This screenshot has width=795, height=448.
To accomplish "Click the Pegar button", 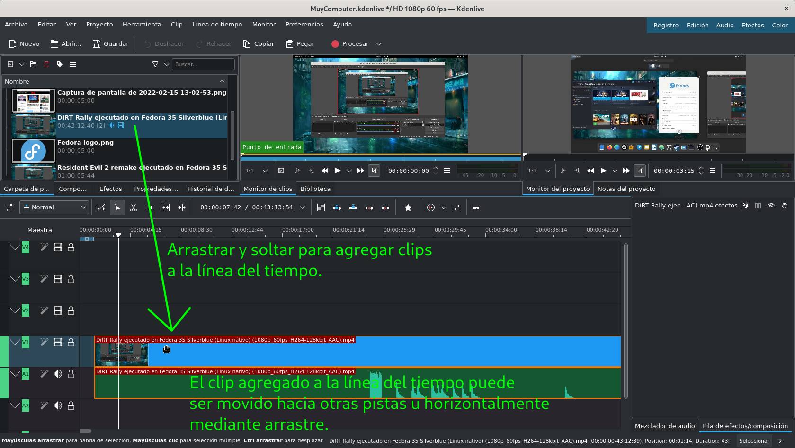I will point(300,44).
